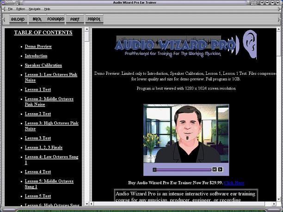Click the video progress slider track
The height and width of the screenshot is (212, 283).
click(183, 170)
